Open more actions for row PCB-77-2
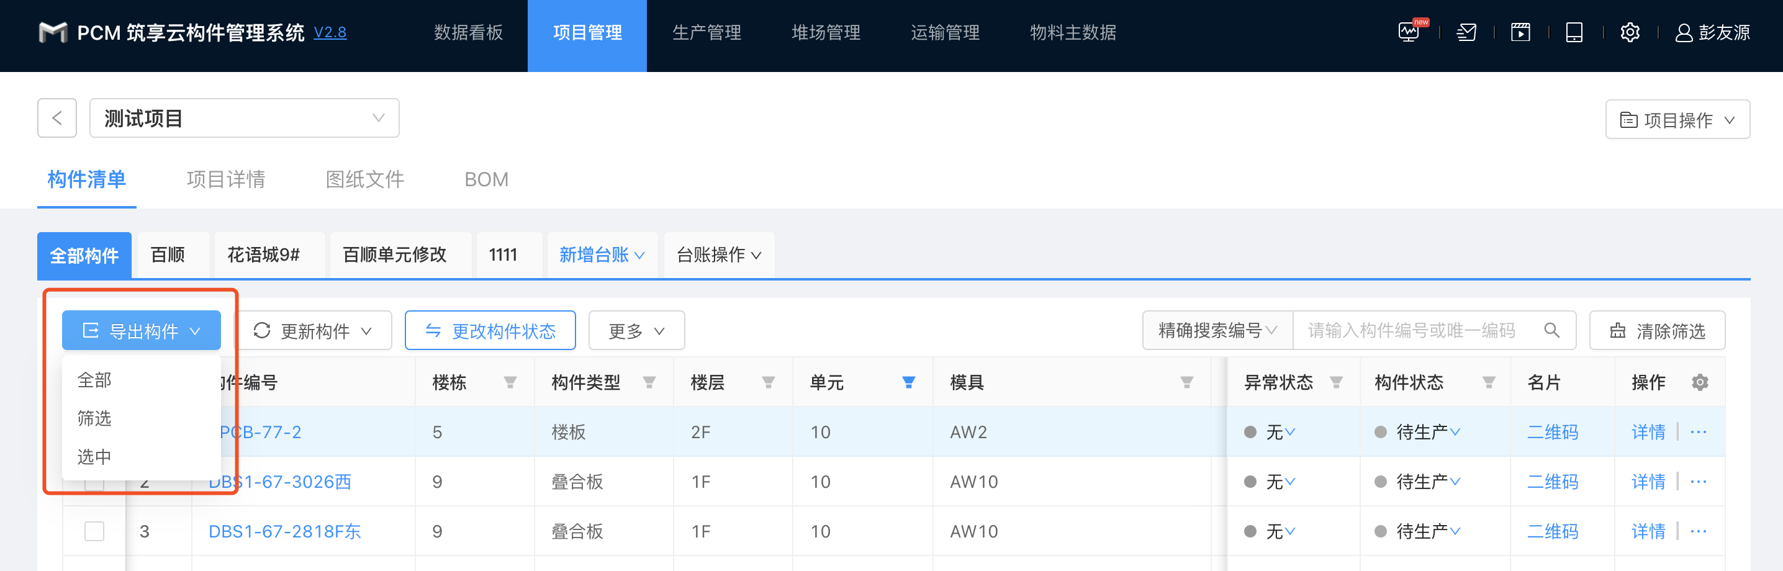The image size is (1783, 571). coord(1699,432)
